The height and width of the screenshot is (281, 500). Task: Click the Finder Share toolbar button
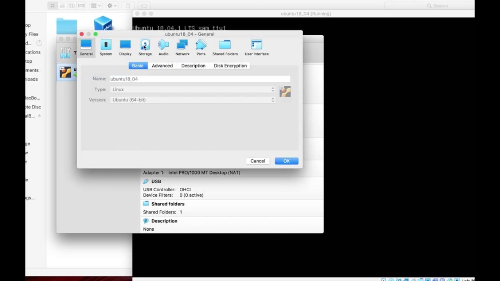pyautogui.click(x=128, y=5)
